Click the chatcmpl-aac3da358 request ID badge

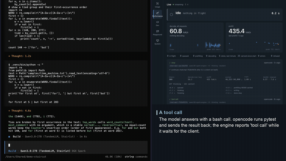click(x=178, y=66)
